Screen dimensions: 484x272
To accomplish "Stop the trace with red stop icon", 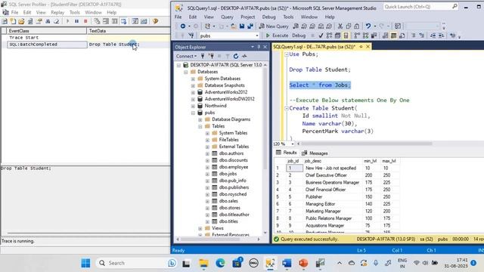I will (x=85, y=21).
